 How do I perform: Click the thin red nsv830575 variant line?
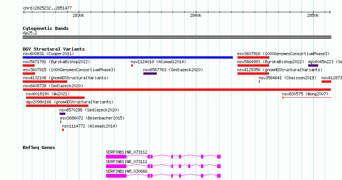(307, 98)
